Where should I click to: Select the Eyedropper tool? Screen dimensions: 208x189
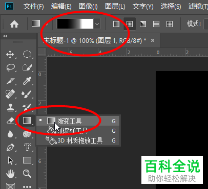tap(27, 81)
